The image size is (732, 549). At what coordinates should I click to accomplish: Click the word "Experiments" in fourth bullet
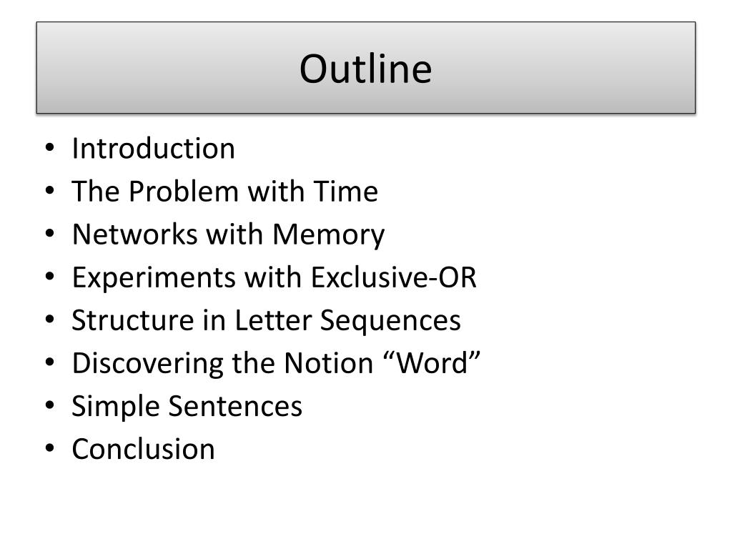click(x=154, y=277)
